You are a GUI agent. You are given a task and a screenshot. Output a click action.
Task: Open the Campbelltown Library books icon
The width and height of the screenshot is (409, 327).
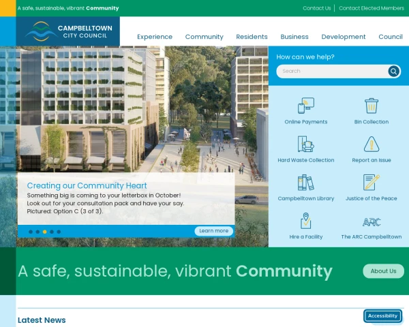tap(306, 183)
